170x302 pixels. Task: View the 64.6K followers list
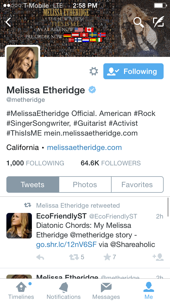[111, 163]
